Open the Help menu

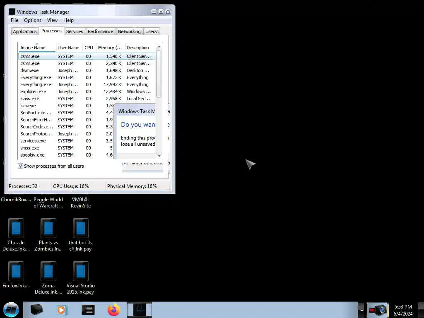point(68,20)
